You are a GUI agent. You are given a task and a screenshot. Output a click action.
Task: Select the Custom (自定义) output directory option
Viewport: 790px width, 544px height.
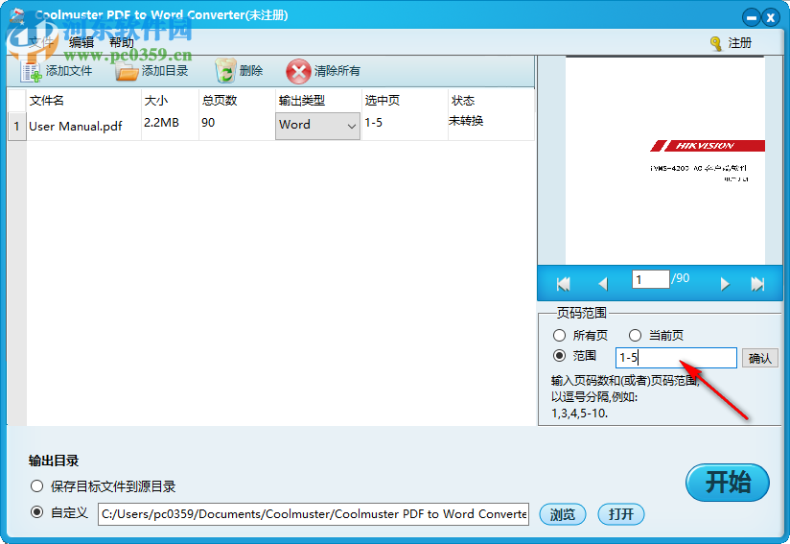[36, 512]
